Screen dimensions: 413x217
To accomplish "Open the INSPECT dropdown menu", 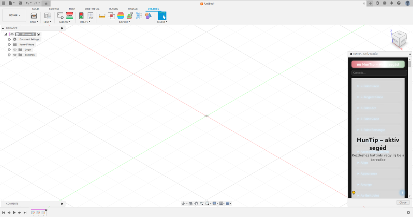I will click(124, 22).
